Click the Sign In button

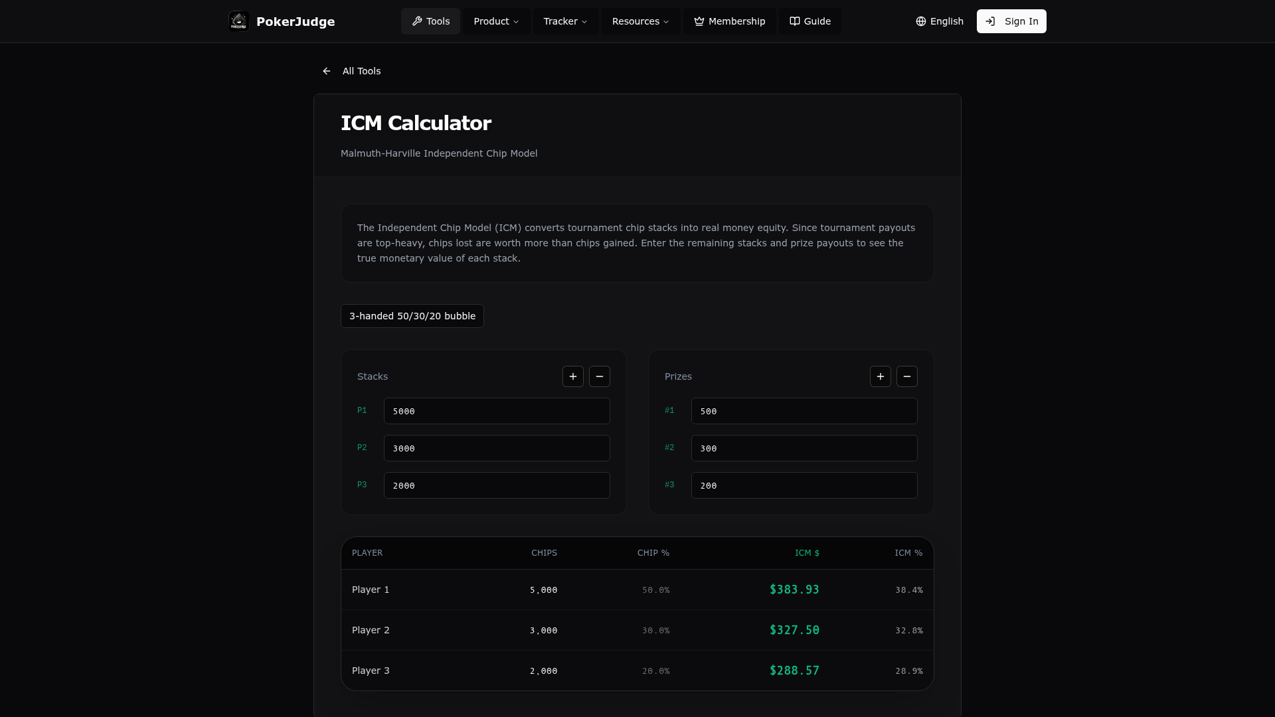1011,21
